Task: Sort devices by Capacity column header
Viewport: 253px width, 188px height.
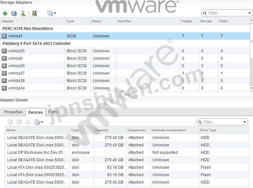Action: point(110,130)
